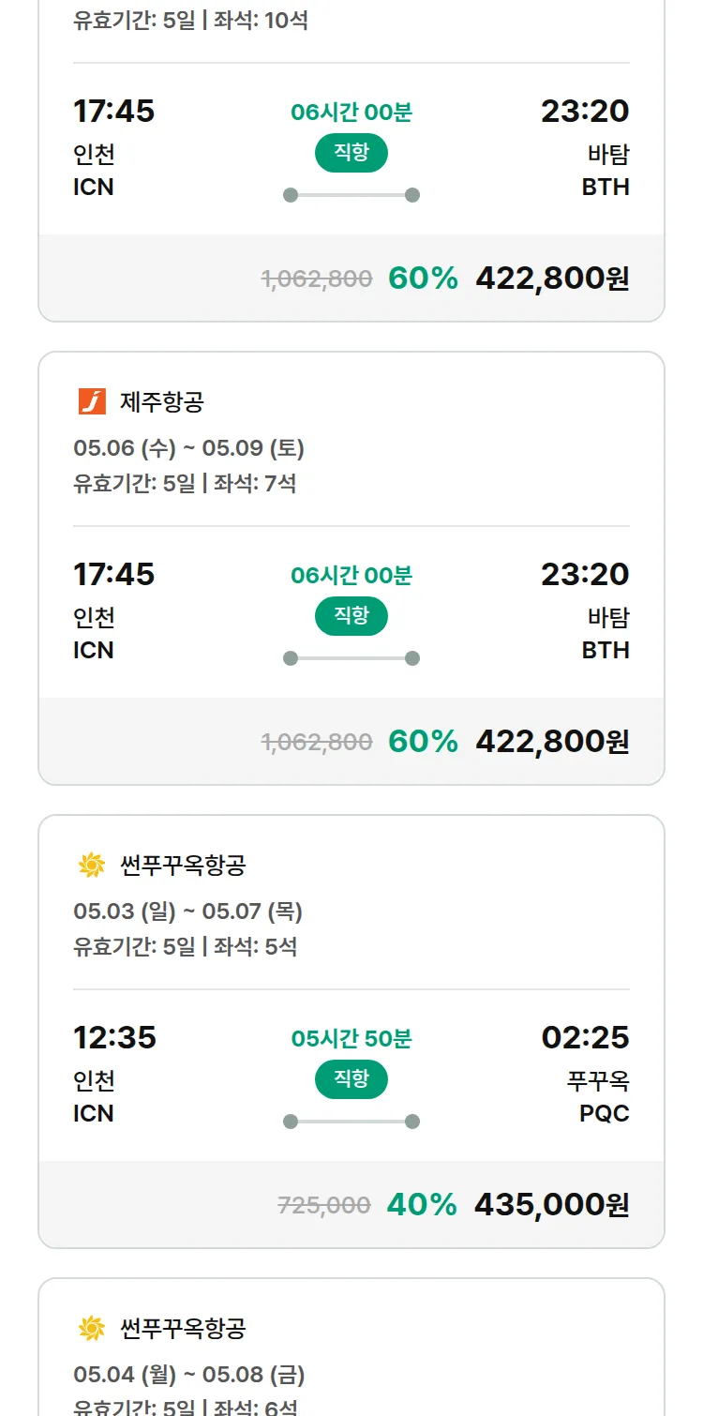Click the 제주항공 airline name

click(161, 401)
